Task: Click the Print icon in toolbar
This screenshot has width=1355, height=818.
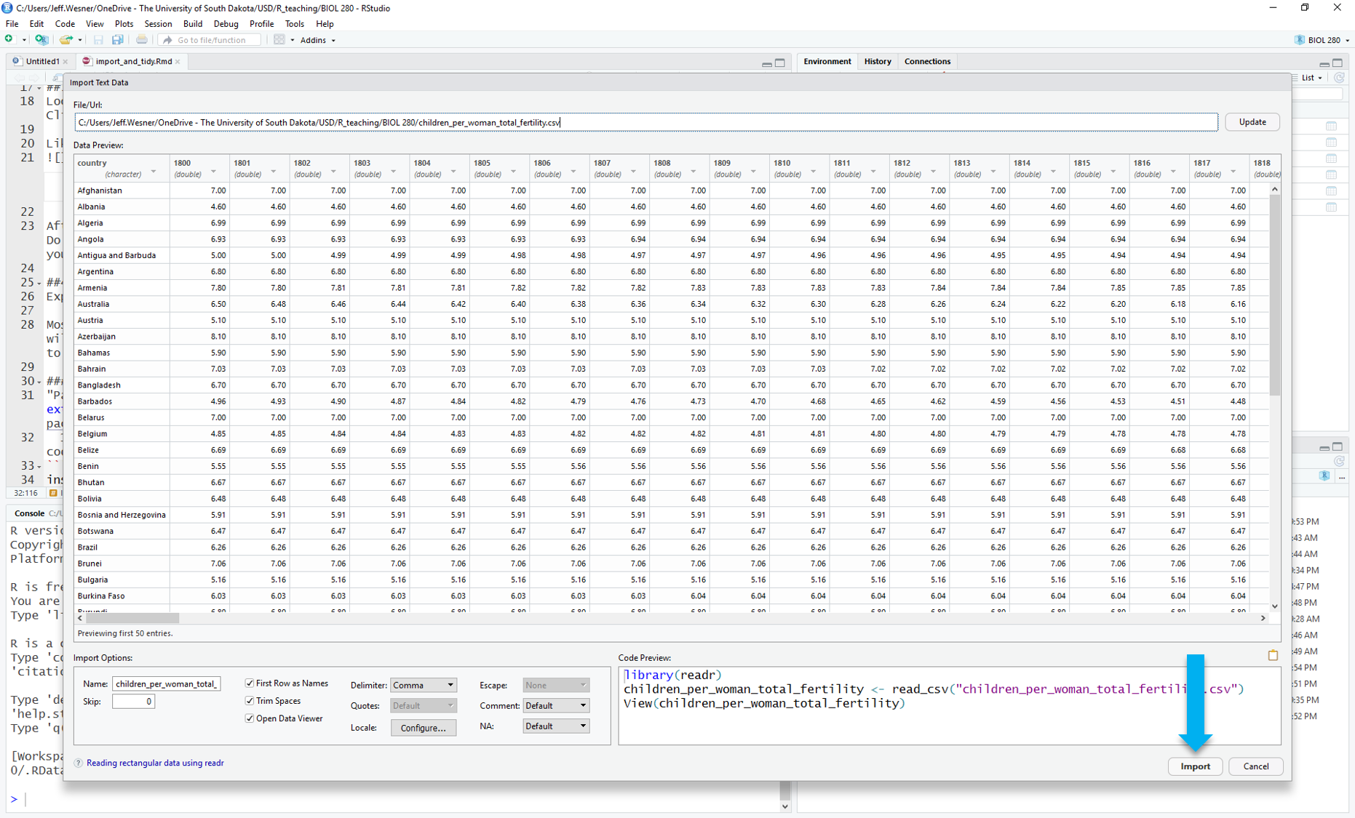Action: [x=142, y=40]
